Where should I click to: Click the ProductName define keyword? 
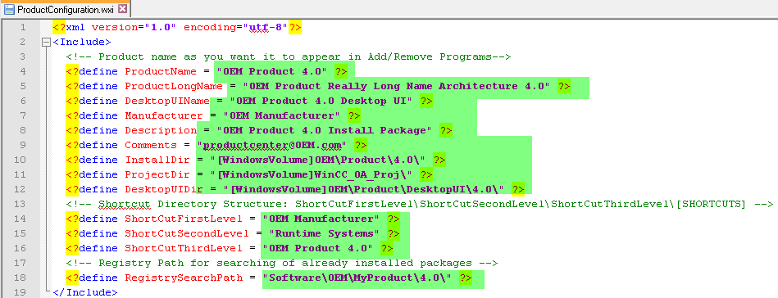(98, 71)
